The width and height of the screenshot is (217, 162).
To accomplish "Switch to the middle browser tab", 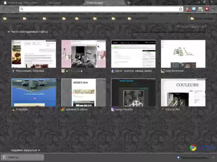I will coord(55,3).
